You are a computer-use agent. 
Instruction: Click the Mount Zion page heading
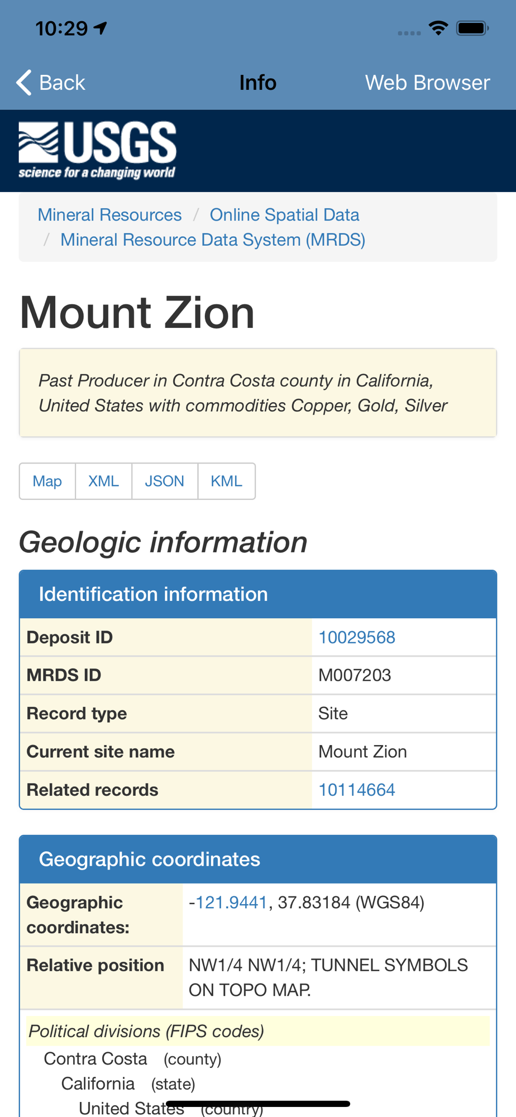[137, 312]
